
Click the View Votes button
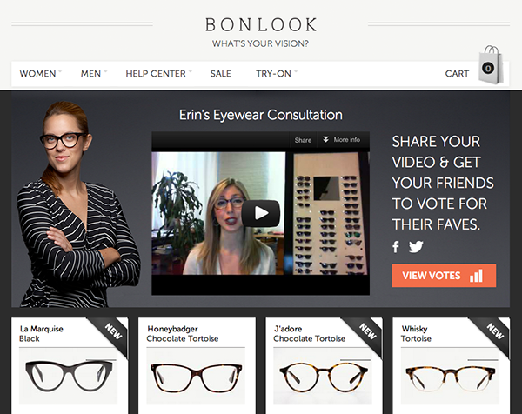tap(444, 276)
